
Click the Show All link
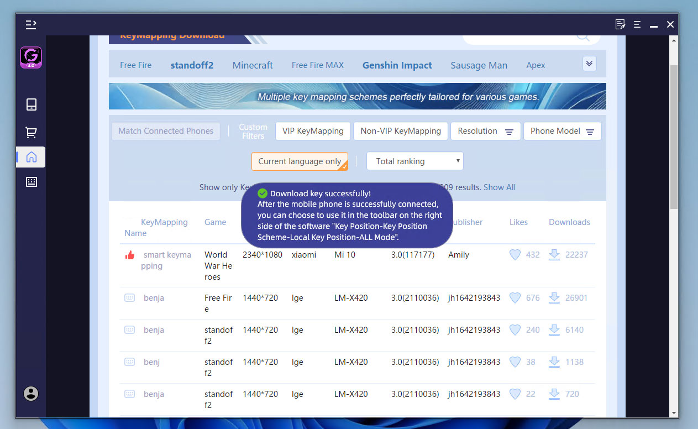(500, 187)
